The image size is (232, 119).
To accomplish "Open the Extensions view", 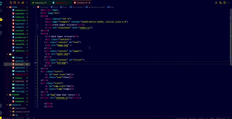I will [1, 33].
